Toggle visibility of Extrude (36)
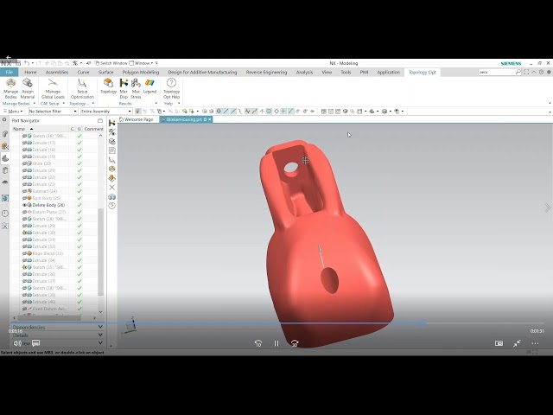Viewport: 553px width, 415px height. 25,274
